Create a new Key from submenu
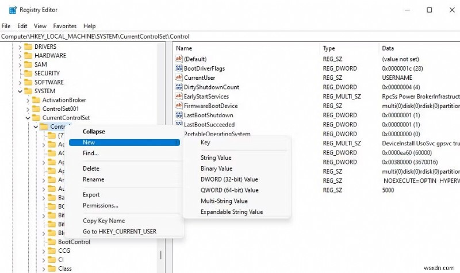This screenshot has height=273, width=460. (x=237, y=143)
